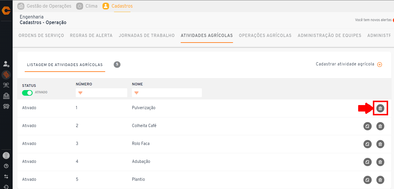Click the Plantio name cell

tap(138, 179)
